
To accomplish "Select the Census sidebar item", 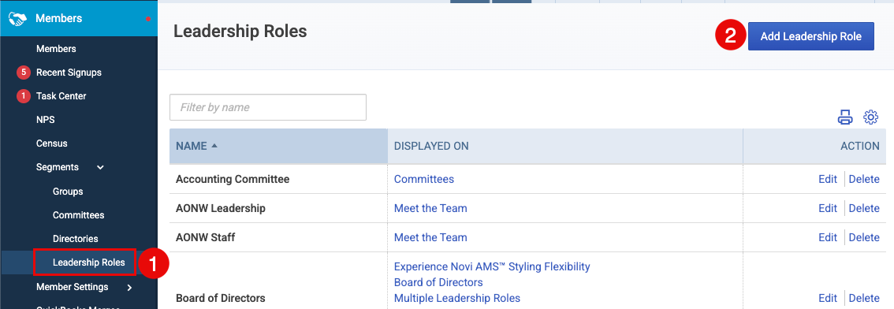I will 52,143.
